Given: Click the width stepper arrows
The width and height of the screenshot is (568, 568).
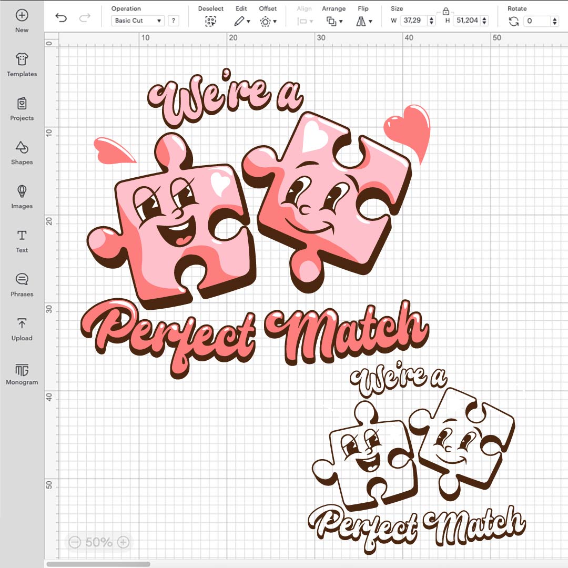Looking at the screenshot, I should (431, 21).
